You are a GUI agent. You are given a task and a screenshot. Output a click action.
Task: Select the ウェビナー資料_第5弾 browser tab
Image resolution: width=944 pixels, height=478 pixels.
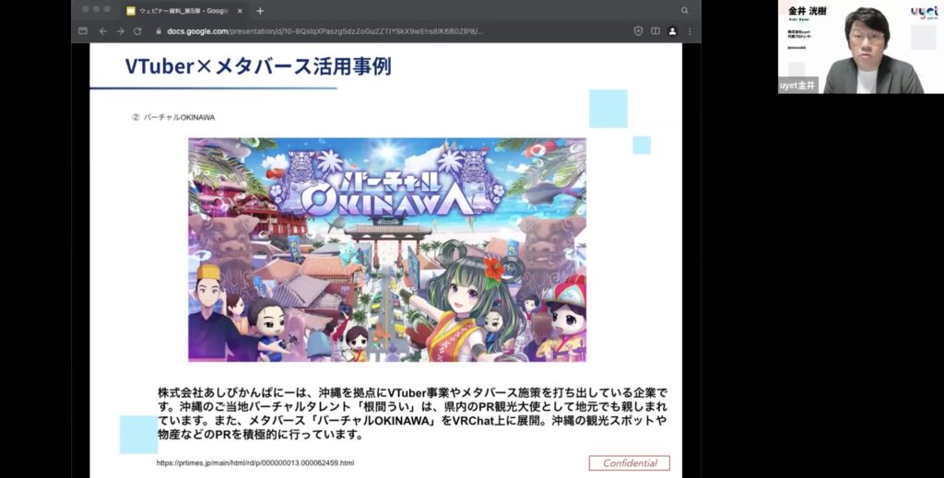point(184,11)
